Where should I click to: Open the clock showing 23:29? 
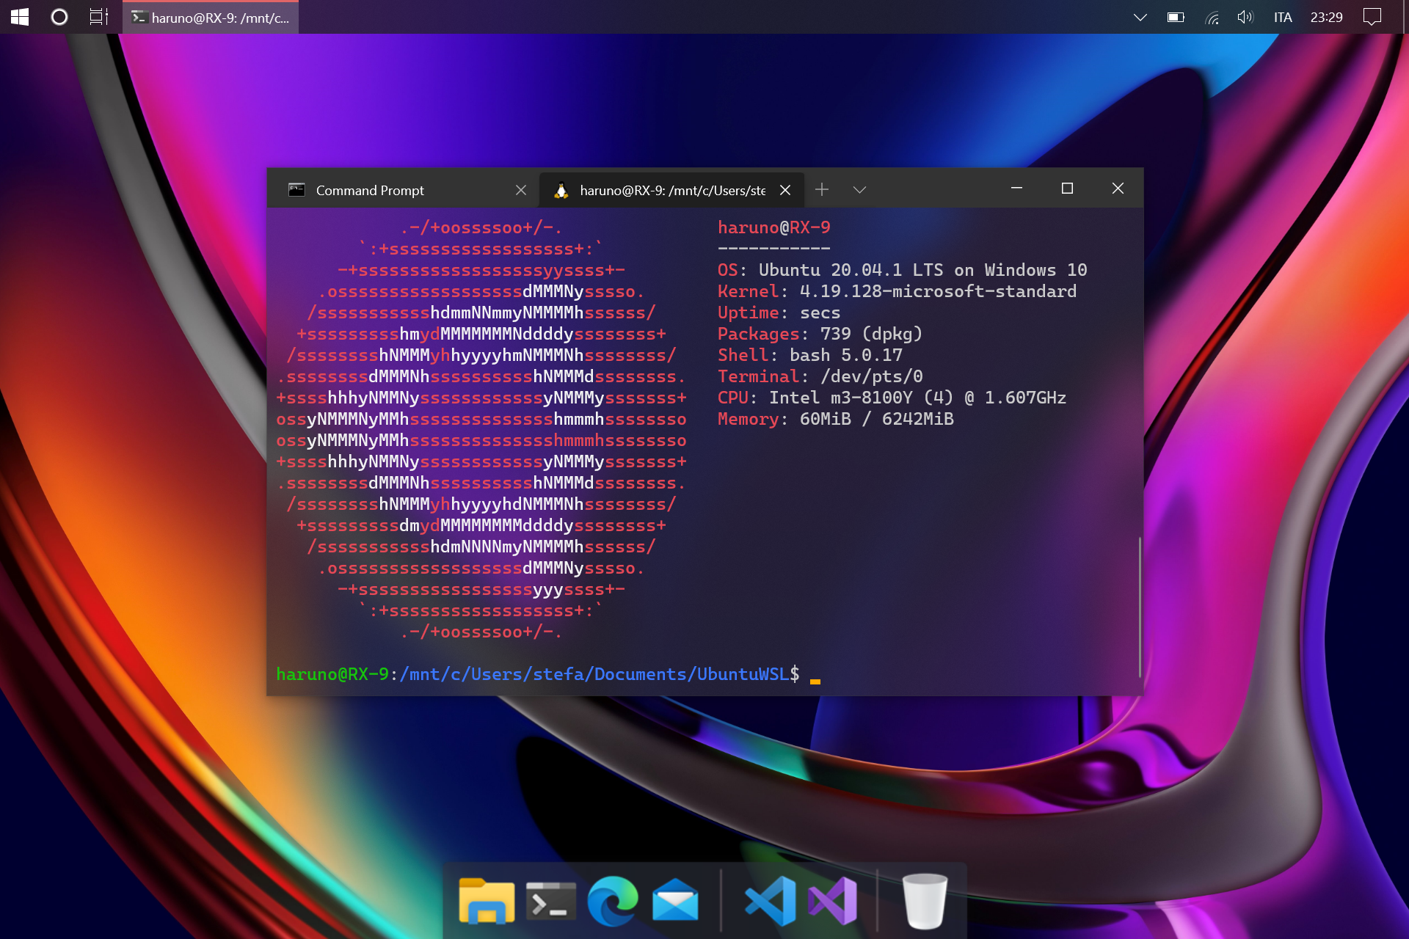click(x=1326, y=18)
